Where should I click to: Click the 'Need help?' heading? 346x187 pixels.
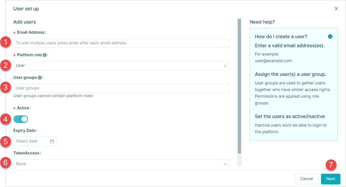coord(262,22)
